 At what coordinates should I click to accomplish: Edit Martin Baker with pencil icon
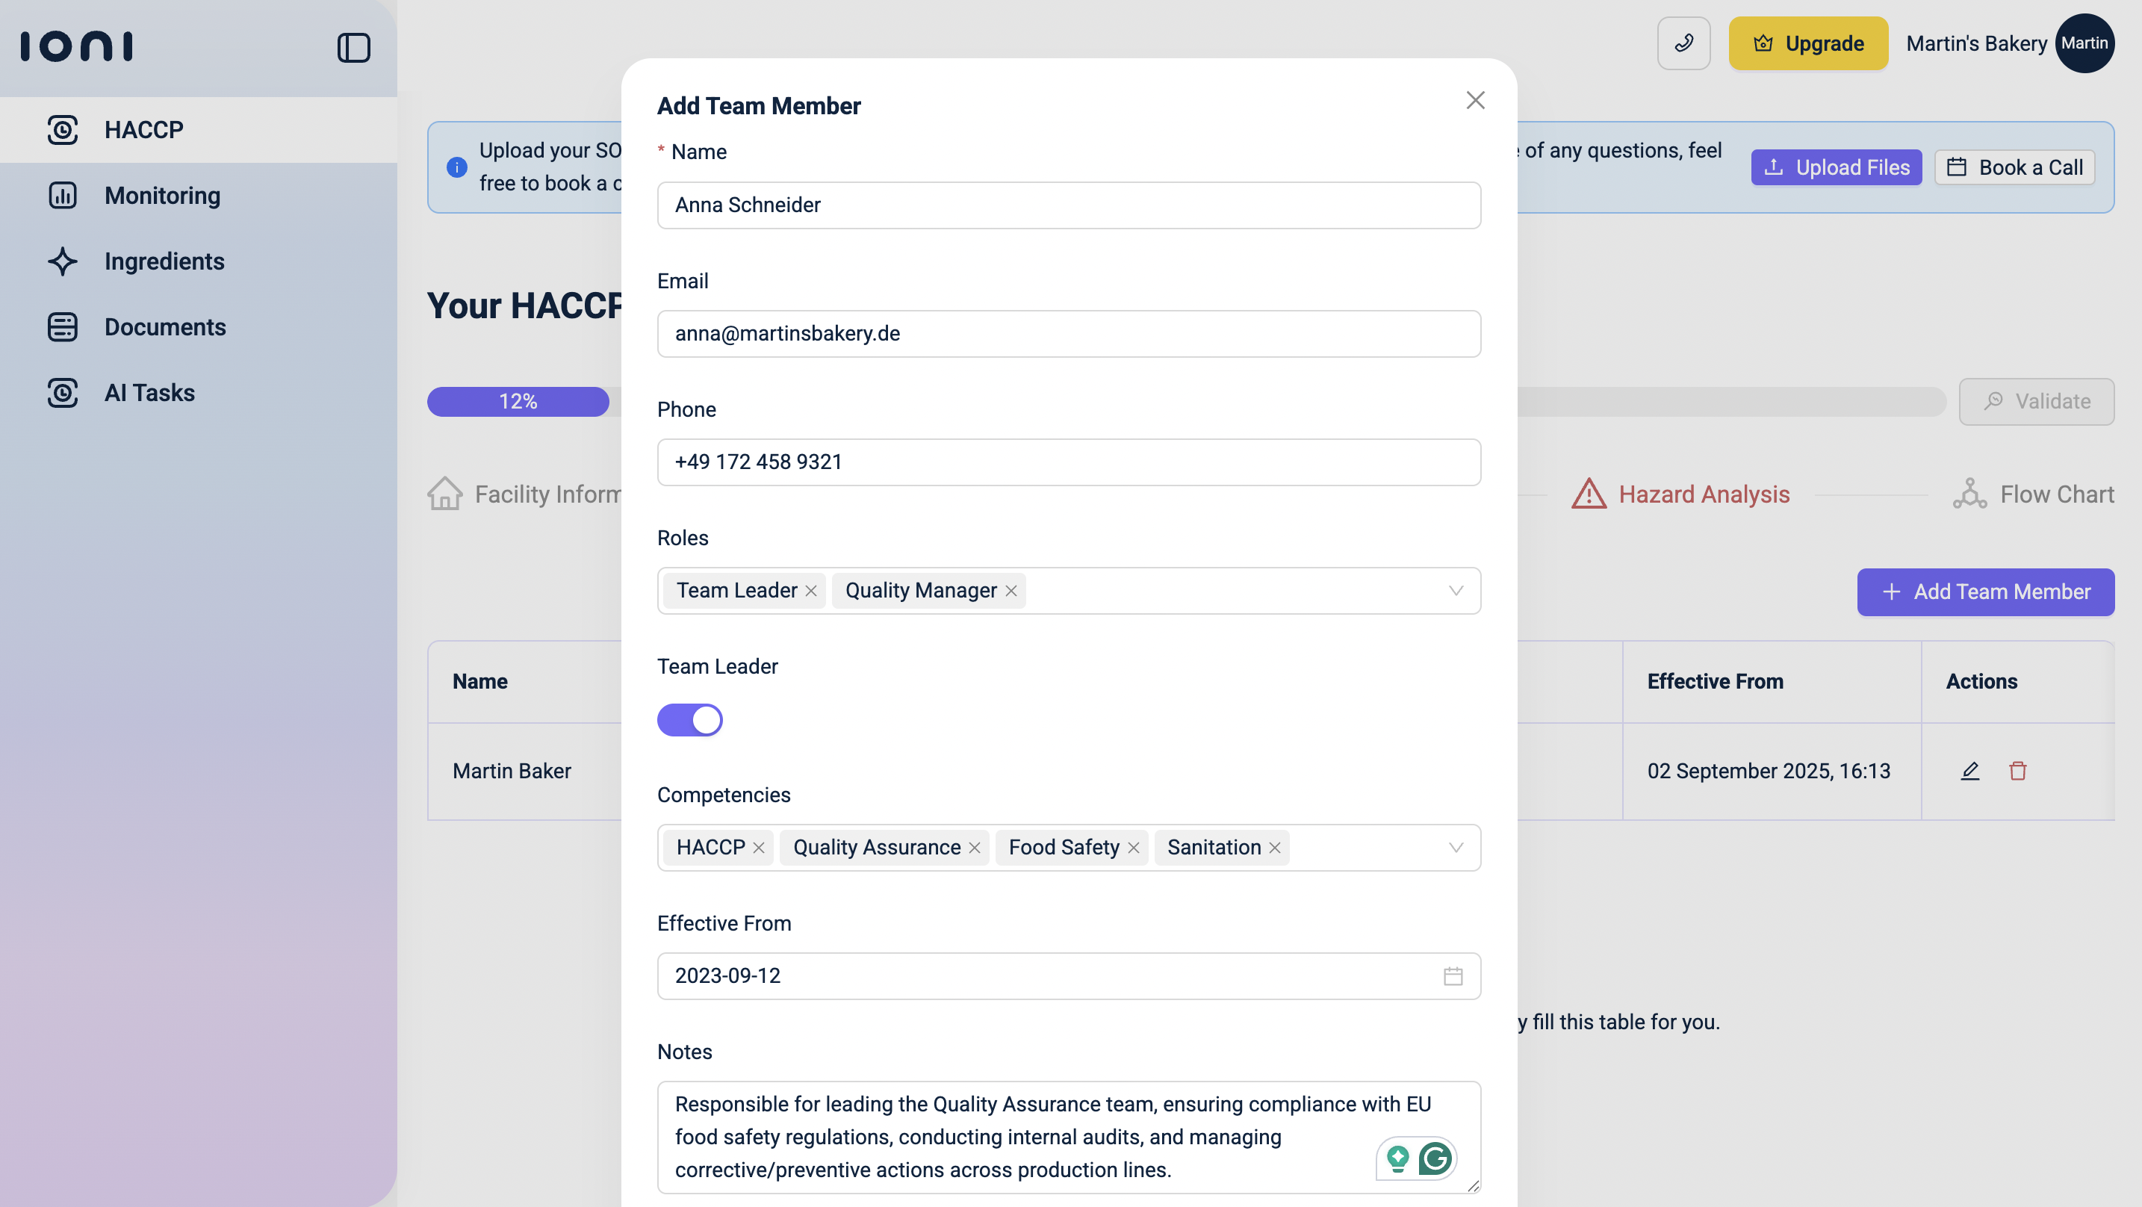(x=1970, y=770)
